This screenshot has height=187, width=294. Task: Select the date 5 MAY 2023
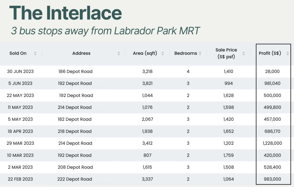tap(20, 119)
